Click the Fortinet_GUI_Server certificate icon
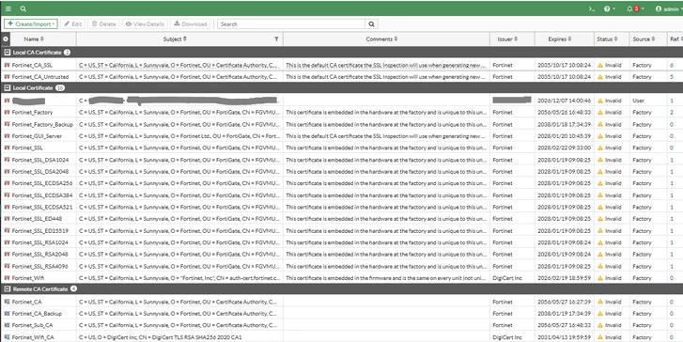Screen dimensions: 683x342 click(7, 136)
